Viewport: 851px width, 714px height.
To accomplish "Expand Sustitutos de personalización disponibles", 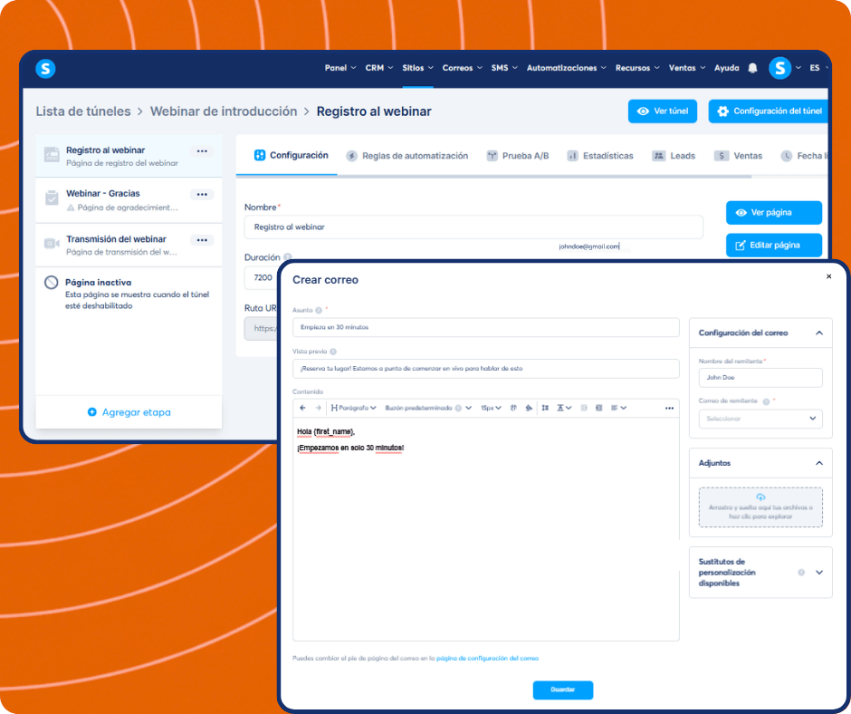I will pos(819,572).
